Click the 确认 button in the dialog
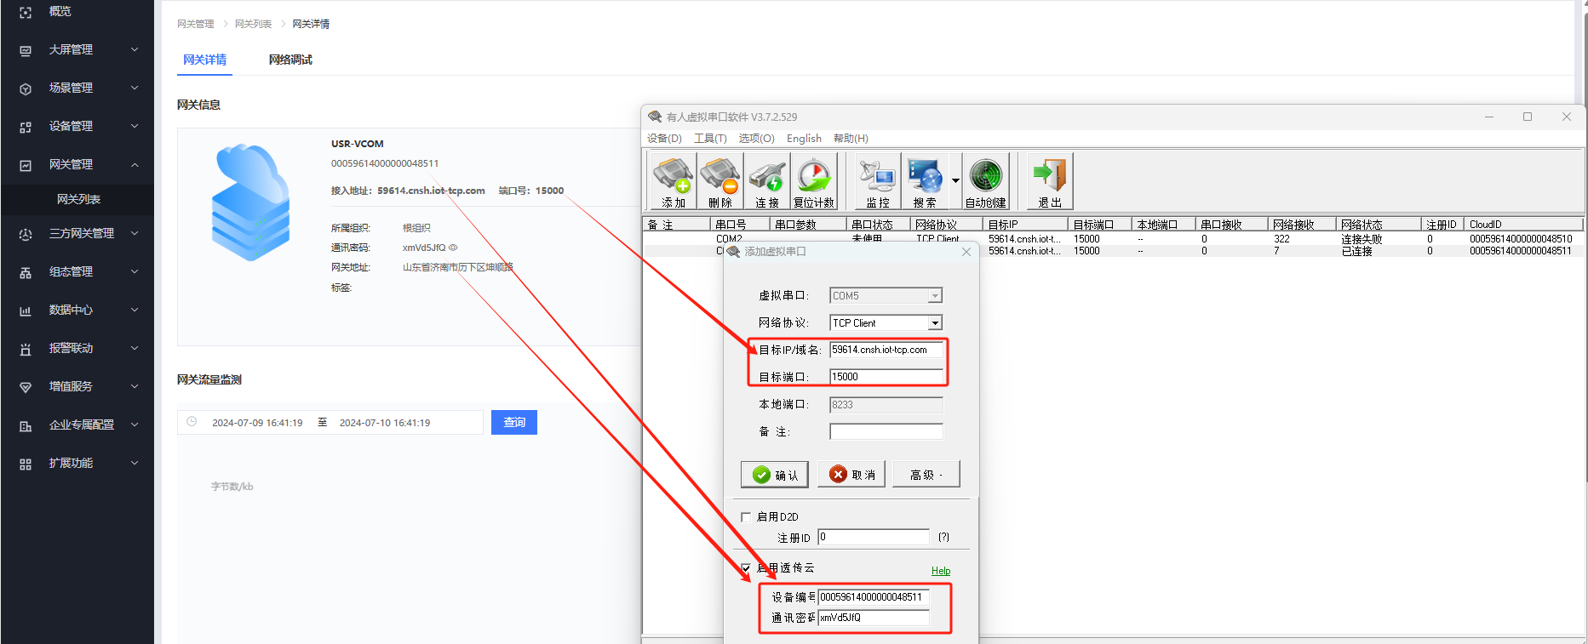 click(775, 474)
